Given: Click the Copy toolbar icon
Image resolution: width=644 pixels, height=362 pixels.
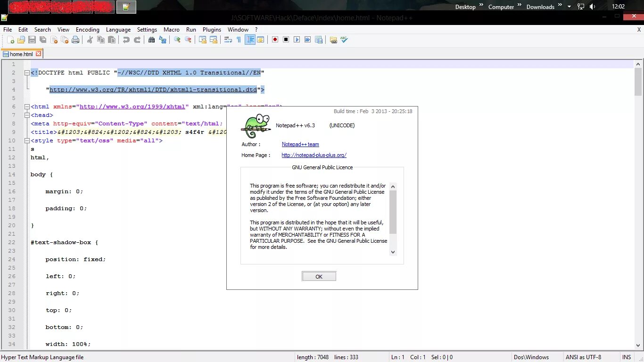Looking at the screenshot, I should [x=101, y=40].
